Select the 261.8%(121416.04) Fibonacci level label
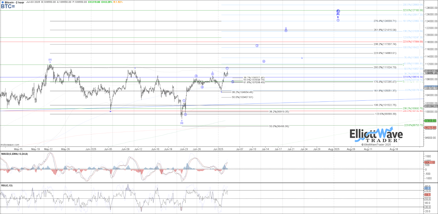The image size is (438, 214). (385, 30)
